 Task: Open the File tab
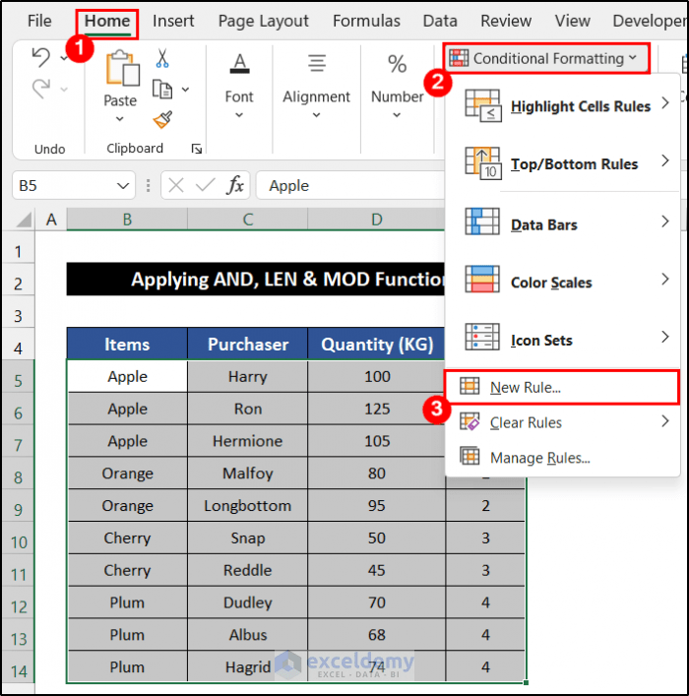[39, 21]
